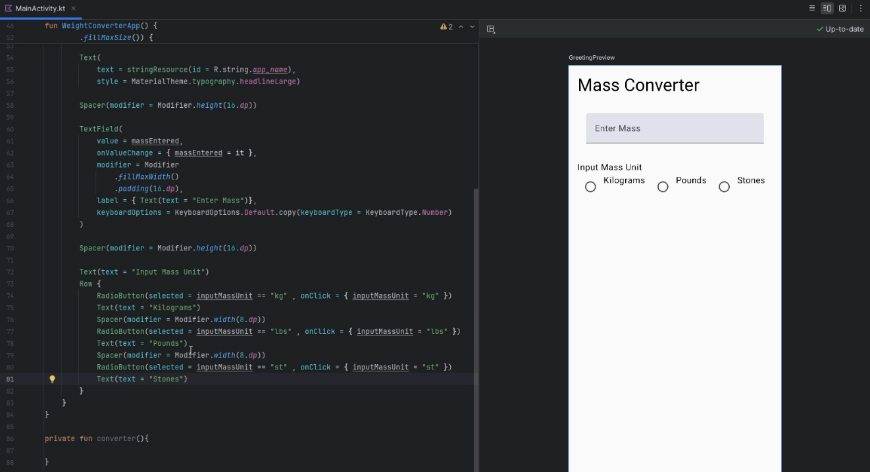This screenshot has width=870, height=472.
Task: Click the Text(text = "Input Mass Unit") line
Action: (x=144, y=272)
